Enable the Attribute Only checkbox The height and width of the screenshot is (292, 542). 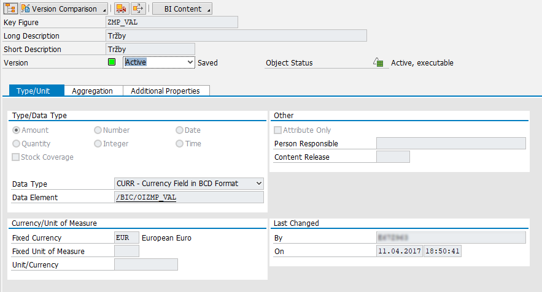coord(278,130)
